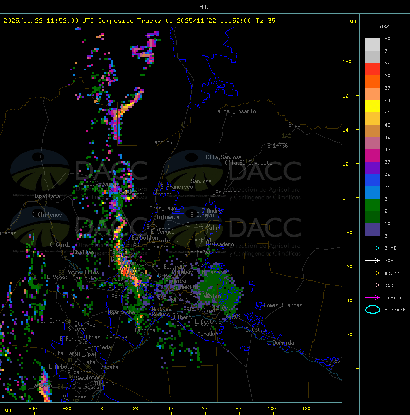Viewport: 410px width, 415px height.
Task: Click the cyan ellipse current-track icon
Action: 373,310
